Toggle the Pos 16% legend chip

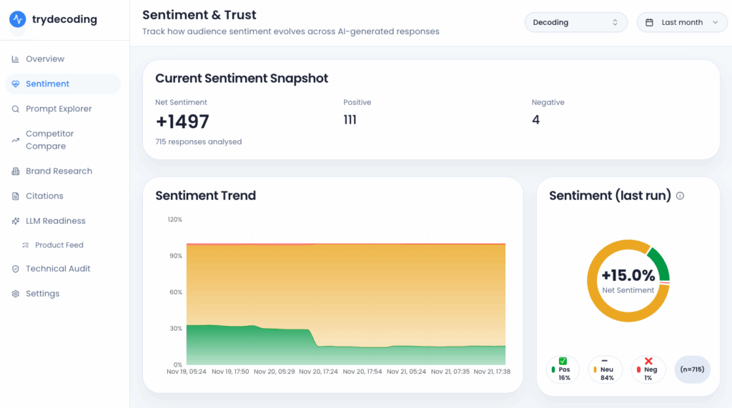pos(563,369)
